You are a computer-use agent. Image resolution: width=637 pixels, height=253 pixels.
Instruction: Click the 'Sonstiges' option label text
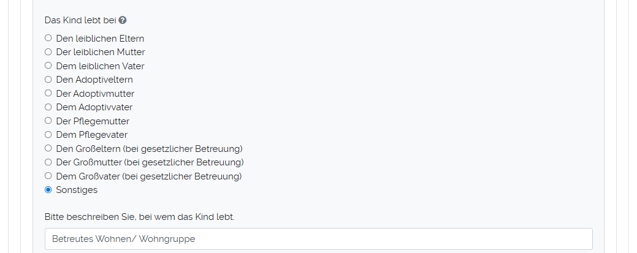pyautogui.click(x=77, y=190)
